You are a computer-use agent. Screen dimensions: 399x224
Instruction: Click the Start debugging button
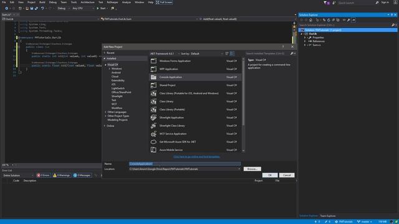coord(102,8)
